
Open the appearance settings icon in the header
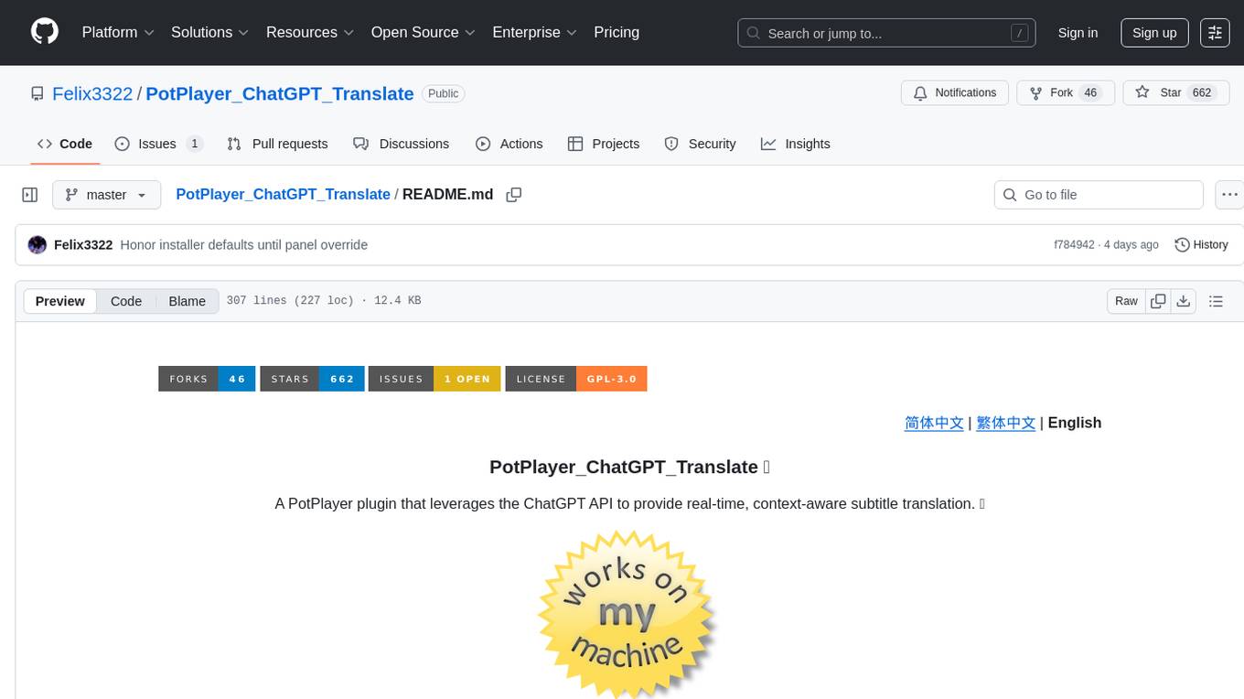(x=1215, y=33)
